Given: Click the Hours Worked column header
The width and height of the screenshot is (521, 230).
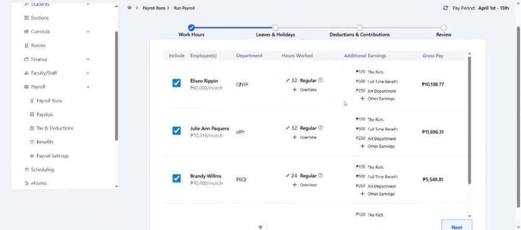Looking at the screenshot, I should 297,56.
